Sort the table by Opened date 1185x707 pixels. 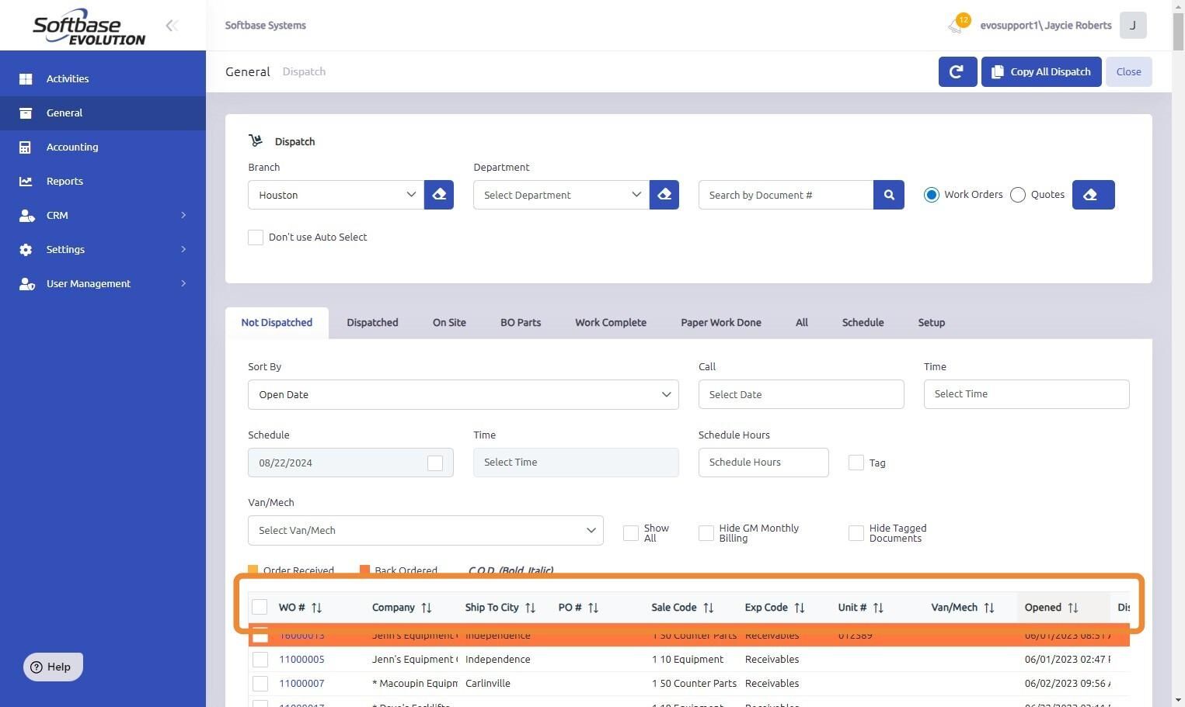[x=1072, y=608]
